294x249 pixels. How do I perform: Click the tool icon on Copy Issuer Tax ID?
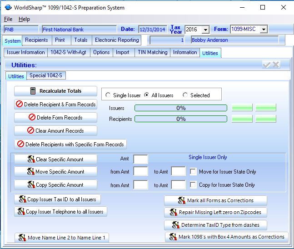pyautogui.click(x=22, y=199)
